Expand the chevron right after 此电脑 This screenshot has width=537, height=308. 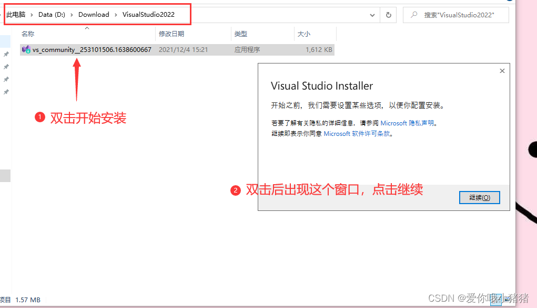pos(32,15)
